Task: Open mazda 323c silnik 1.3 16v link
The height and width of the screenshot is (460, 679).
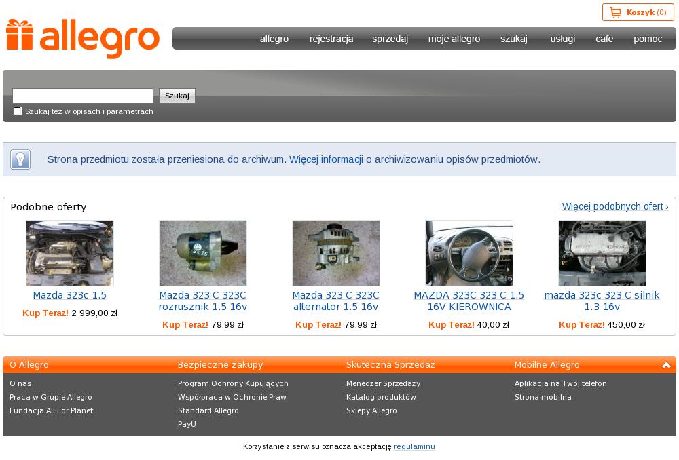Action: pyautogui.click(x=602, y=301)
